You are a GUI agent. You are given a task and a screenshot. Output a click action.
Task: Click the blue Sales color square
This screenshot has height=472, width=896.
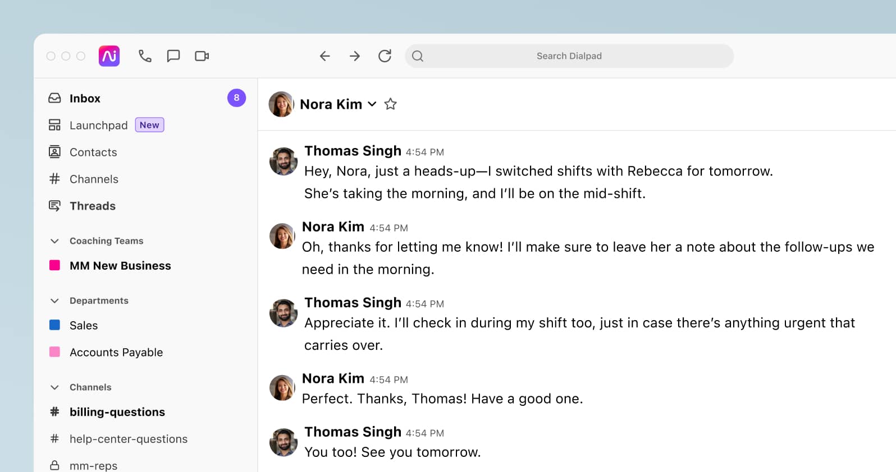(54, 325)
